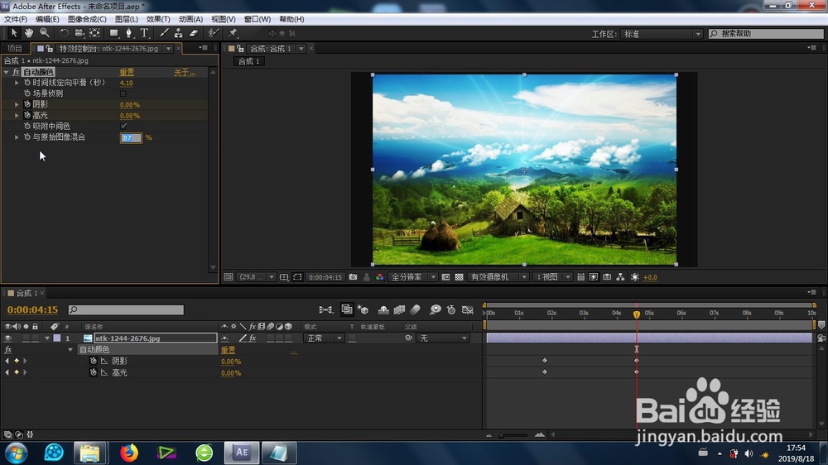Click the 合成 1 breadcrumb in viewer
The height and width of the screenshot is (465, 828).
(248, 61)
